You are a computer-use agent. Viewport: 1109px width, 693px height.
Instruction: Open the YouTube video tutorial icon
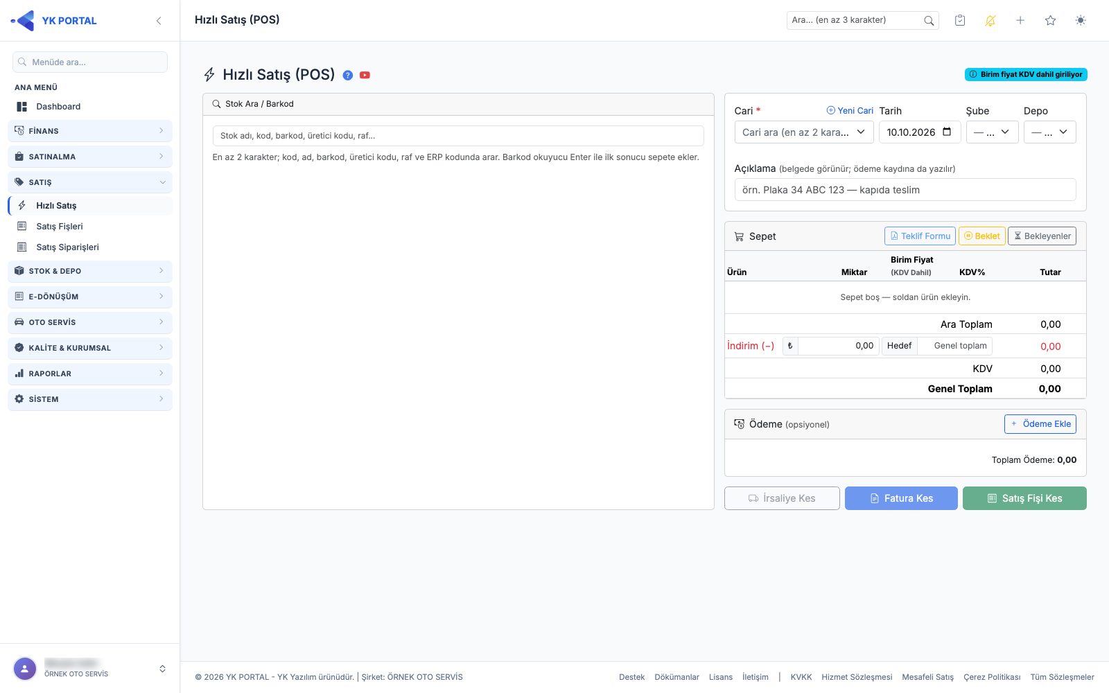click(365, 75)
